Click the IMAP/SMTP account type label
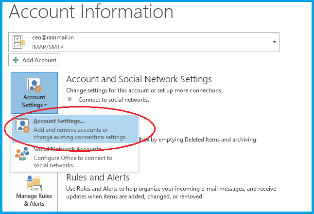The height and width of the screenshot is (214, 314). coord(48,47)
